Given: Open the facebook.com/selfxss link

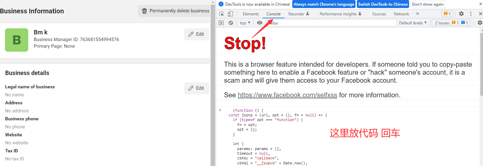Looking at the screenshot, I should pos(287,95).
